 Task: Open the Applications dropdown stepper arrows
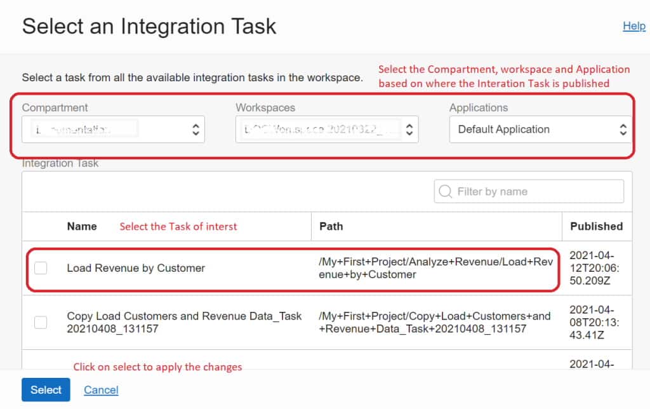click(x=623, y=129)
